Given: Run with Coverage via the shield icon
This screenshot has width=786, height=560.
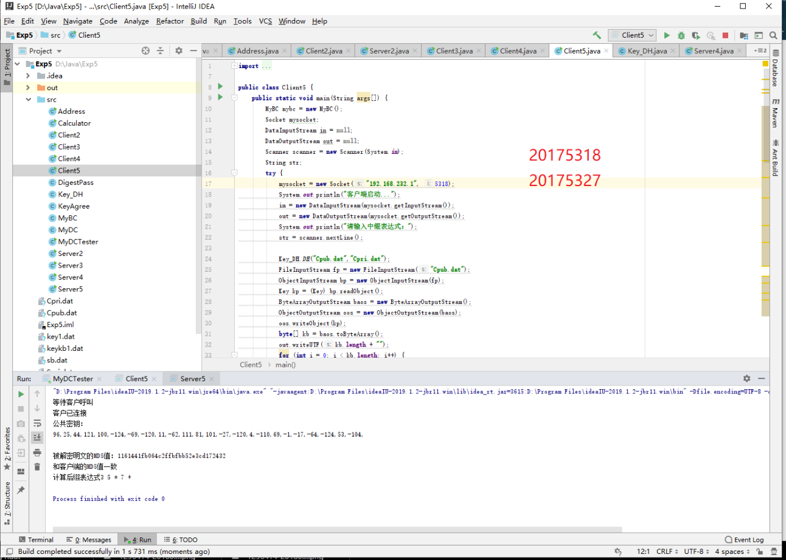Looking at the screenshot, I should [x=696, y=35].
